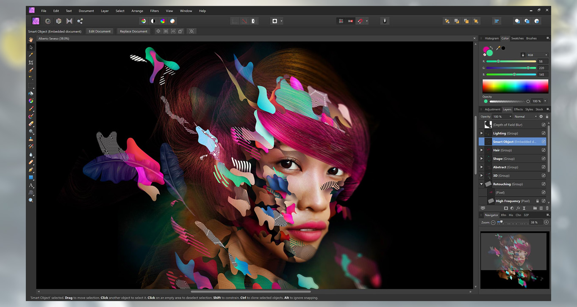The height and width of the screenshot is (307, 577).
Task: Switch to the Tone Mapping persona
Action: (69, 21)
